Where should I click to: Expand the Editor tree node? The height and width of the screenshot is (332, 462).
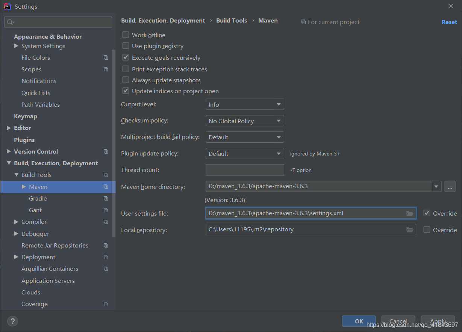[9, 128]
